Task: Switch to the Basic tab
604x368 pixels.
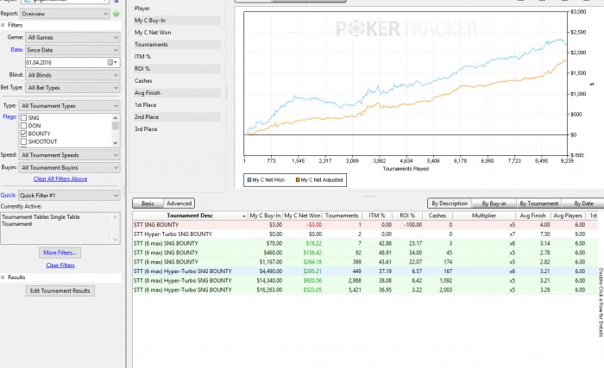Action: coord(148,203)
